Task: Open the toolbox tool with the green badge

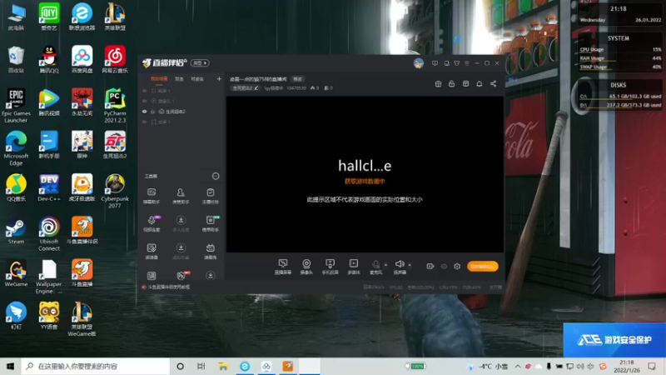Action: [211, 223]
